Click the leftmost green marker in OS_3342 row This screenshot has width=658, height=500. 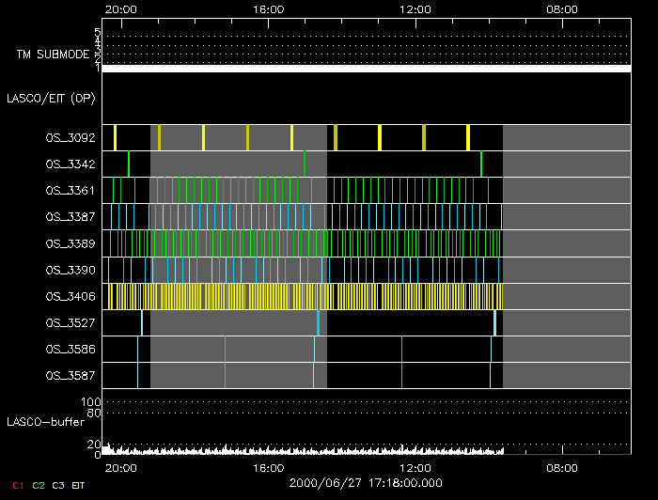(129, 164)
